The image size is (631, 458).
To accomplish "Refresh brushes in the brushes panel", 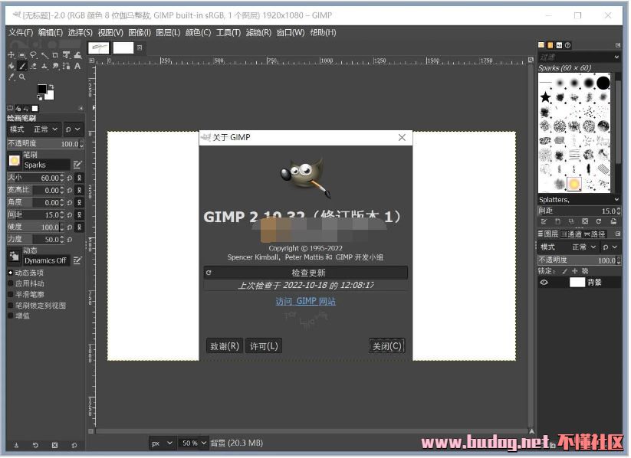I will pos(598,221).
